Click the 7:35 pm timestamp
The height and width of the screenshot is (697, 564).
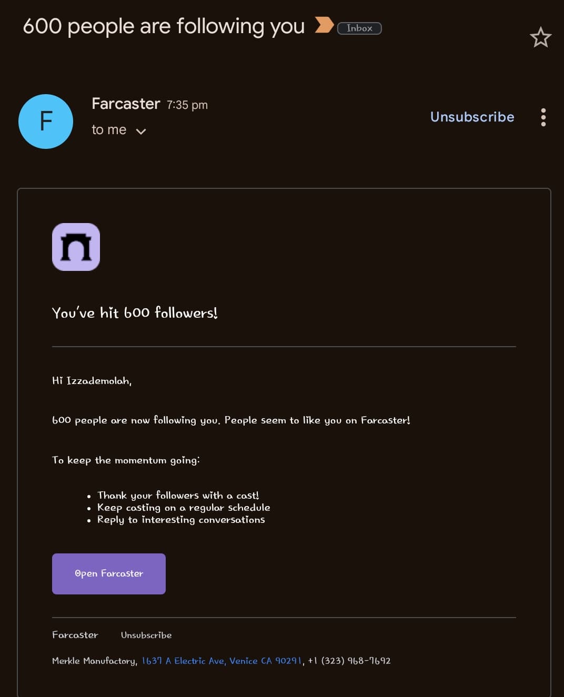point(187,105)
